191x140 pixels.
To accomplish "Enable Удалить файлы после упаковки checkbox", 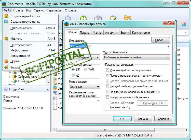I will click(x=107, y=70).
